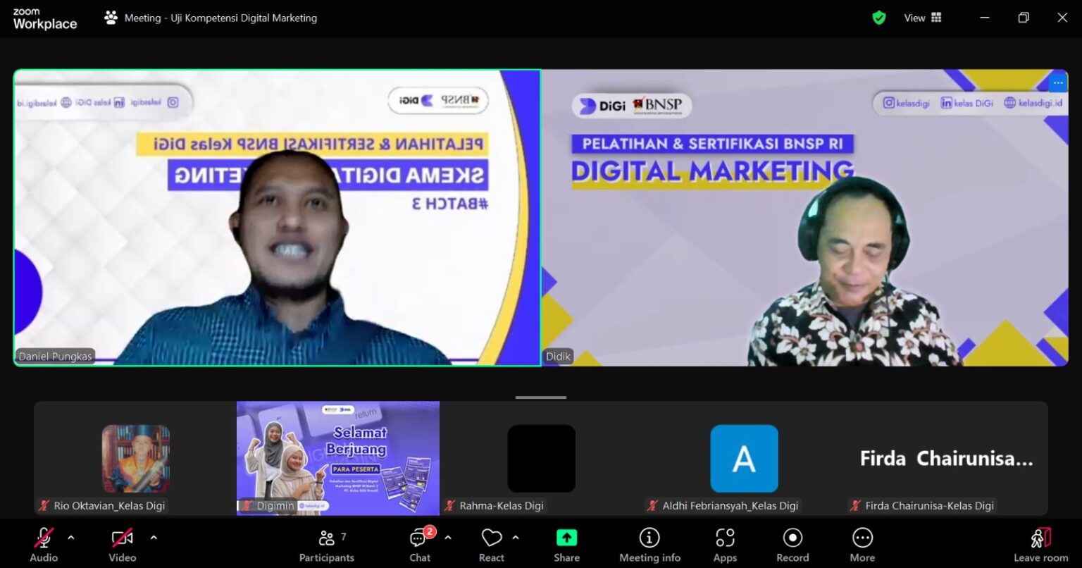Open the Chat panel
This screenshot has width=1082, height=568.
tap(421, 545)
